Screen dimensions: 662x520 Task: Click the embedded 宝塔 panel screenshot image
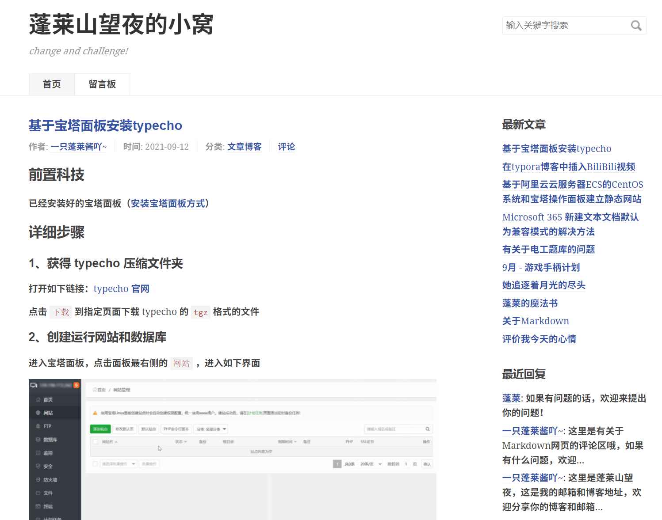click(232, 449)
